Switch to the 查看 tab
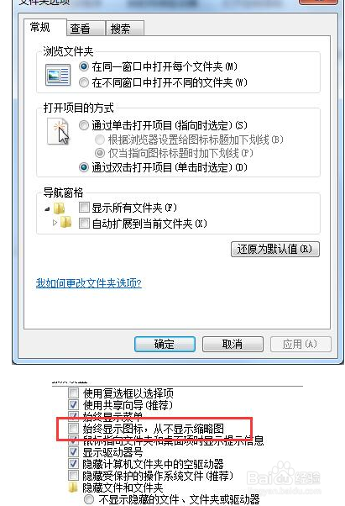Image resolution: width=345 pixels, height=506 pixels. tap(81, 29)
